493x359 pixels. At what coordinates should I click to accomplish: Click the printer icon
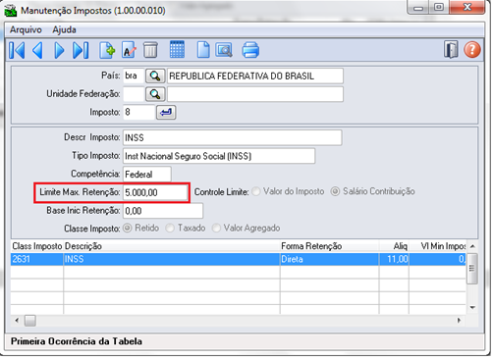coord(250,50)
